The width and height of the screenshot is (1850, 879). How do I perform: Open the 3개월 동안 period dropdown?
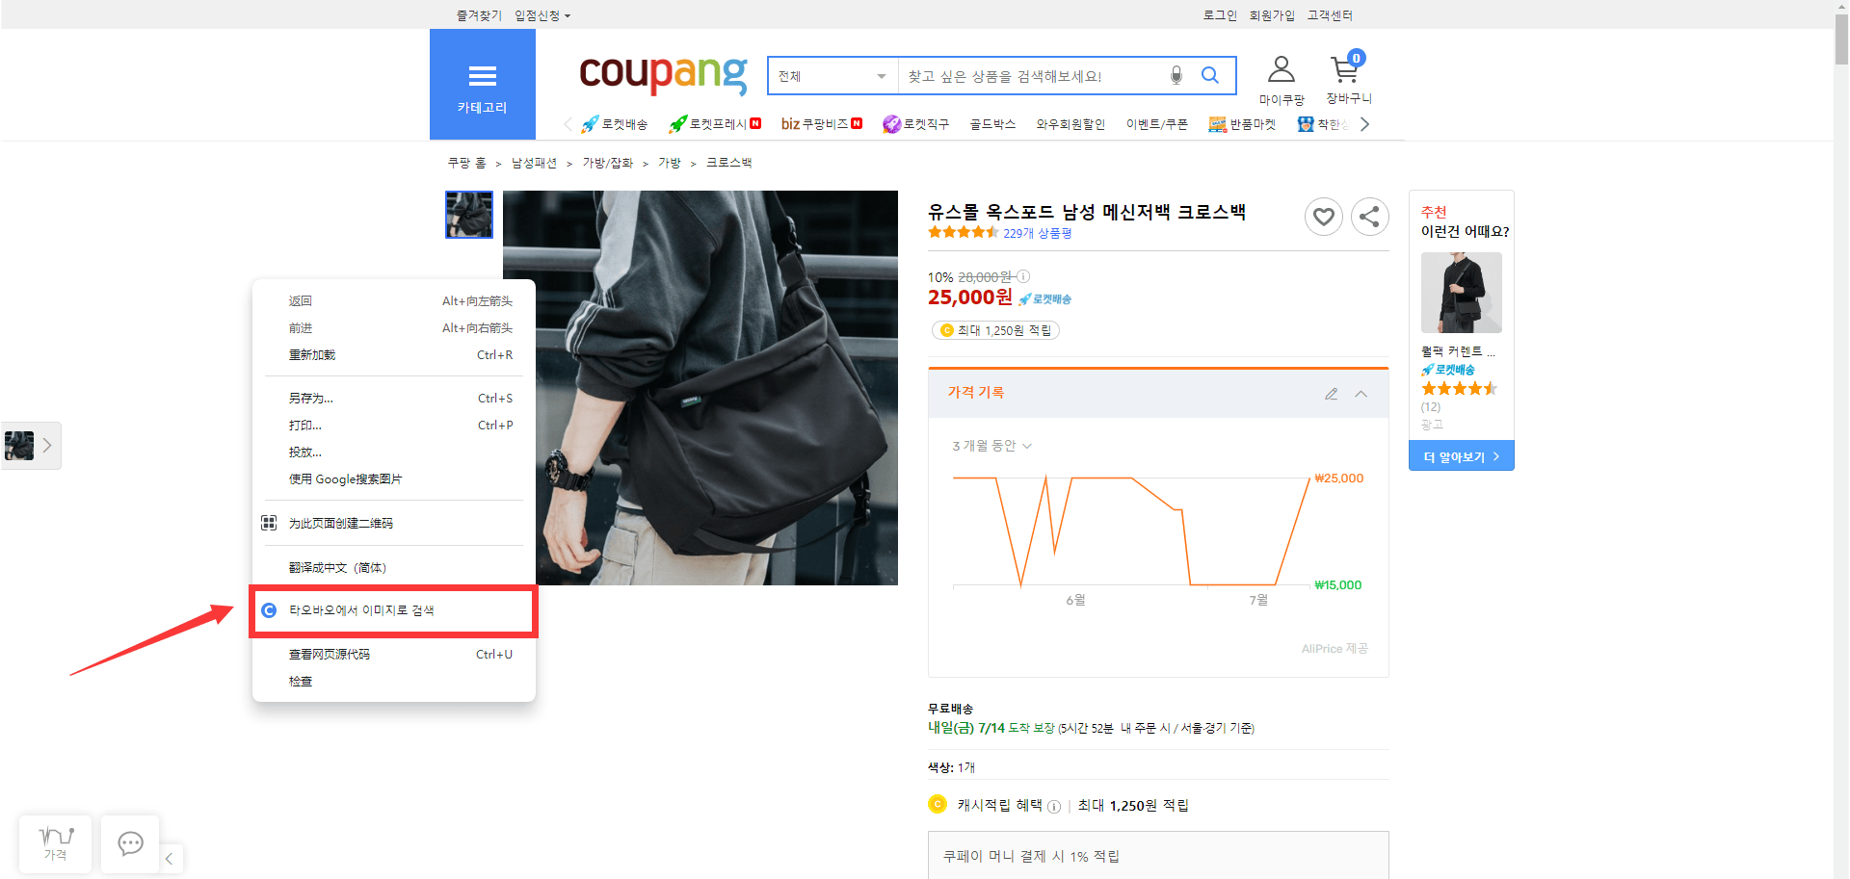point(991,446)
